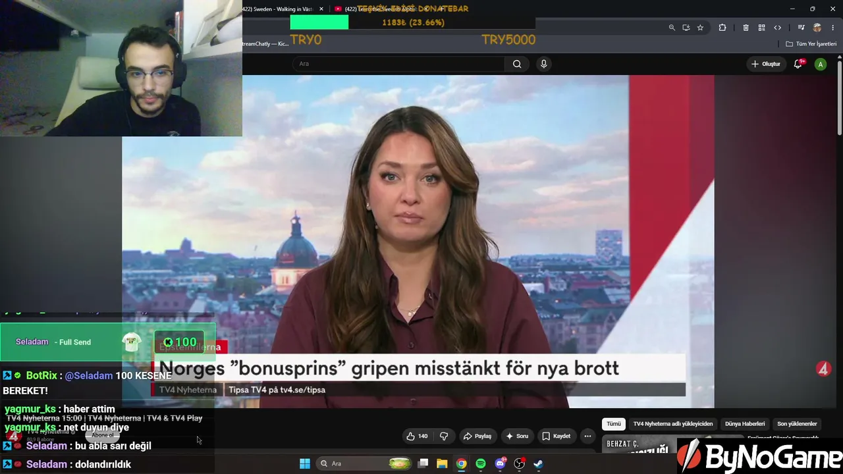Click the Windows taskbar search box

coord(364,463)
